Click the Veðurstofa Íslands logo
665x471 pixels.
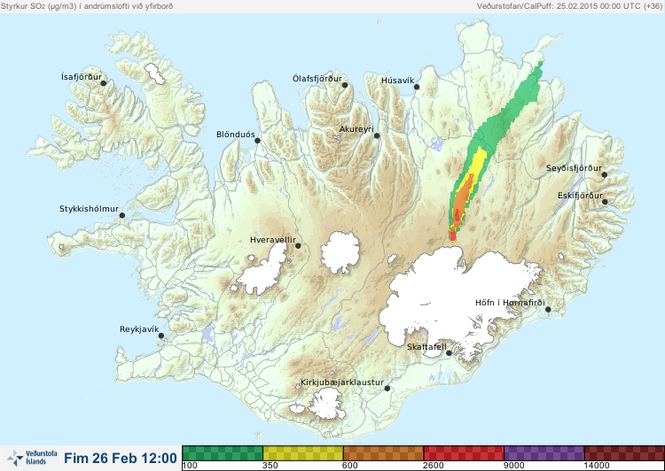pos(32,458)
